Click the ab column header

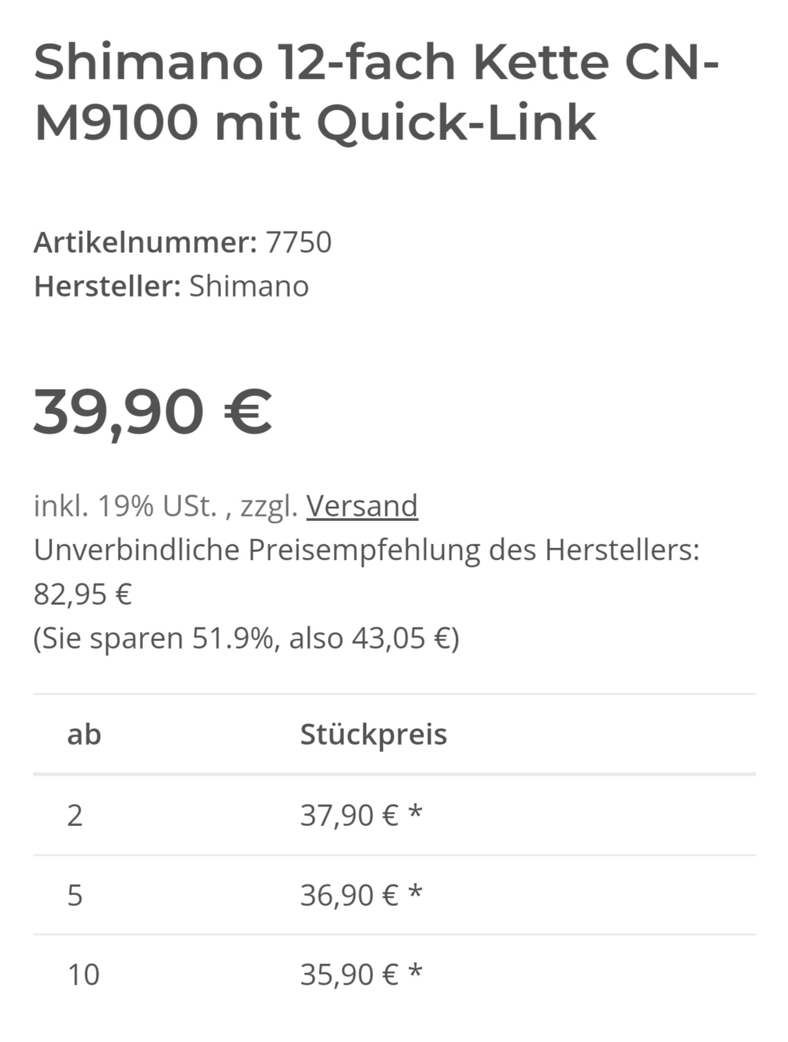(84, 734)
